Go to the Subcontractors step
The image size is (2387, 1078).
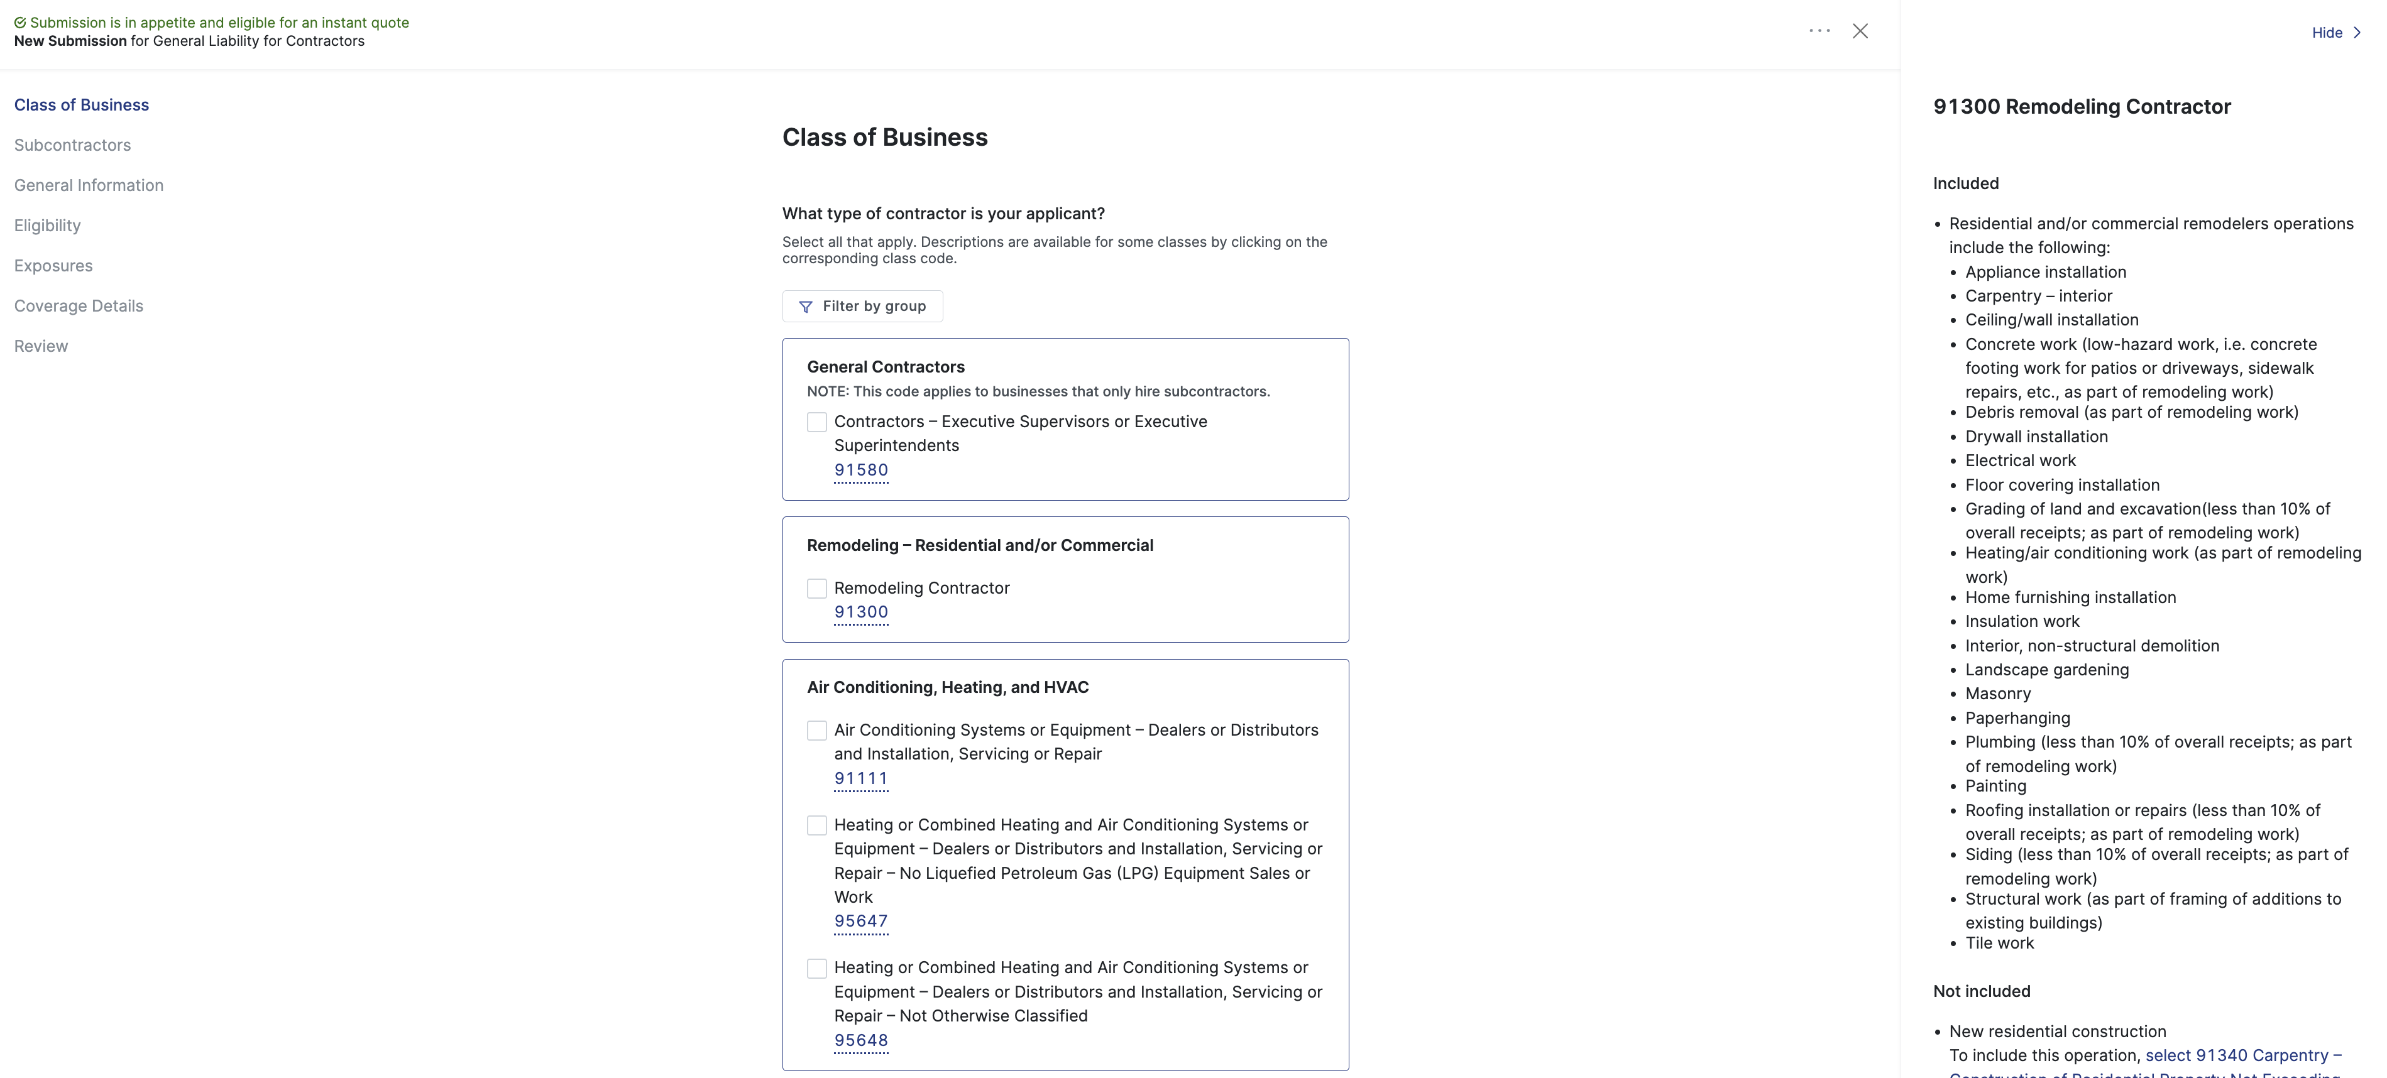point(72,145)
